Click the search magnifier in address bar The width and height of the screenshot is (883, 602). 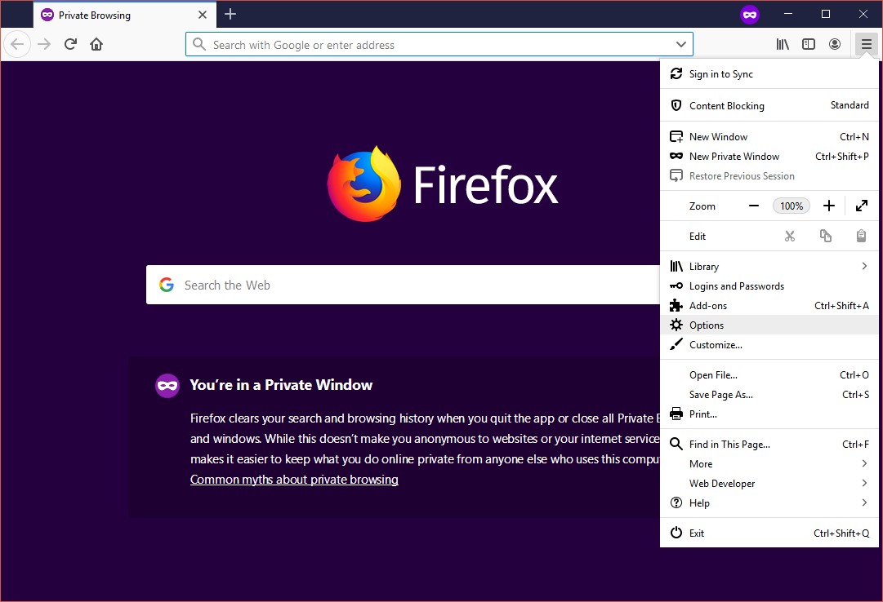[198, 44]
